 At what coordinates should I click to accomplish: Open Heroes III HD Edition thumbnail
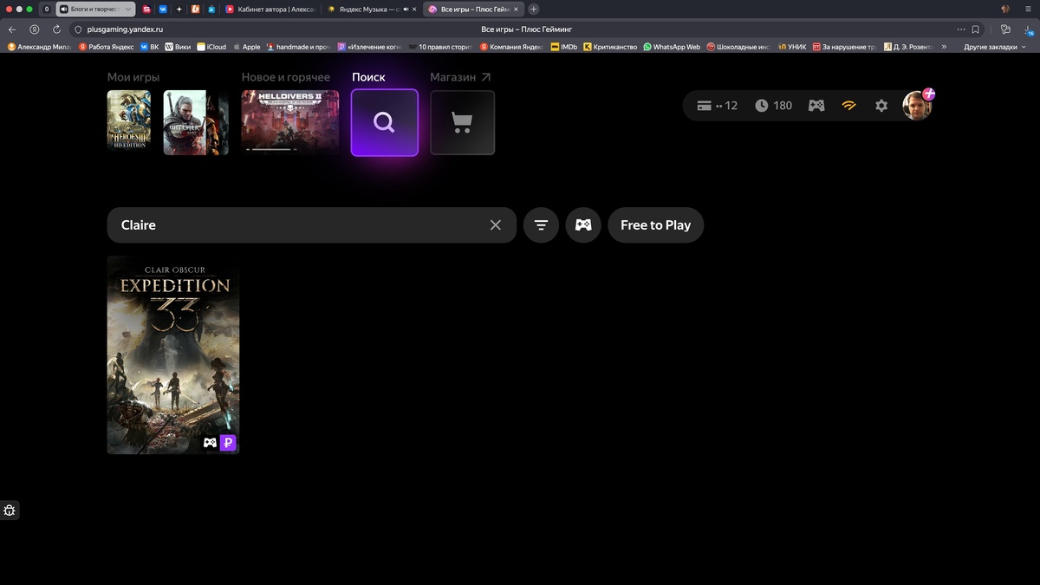click(129, 122)
